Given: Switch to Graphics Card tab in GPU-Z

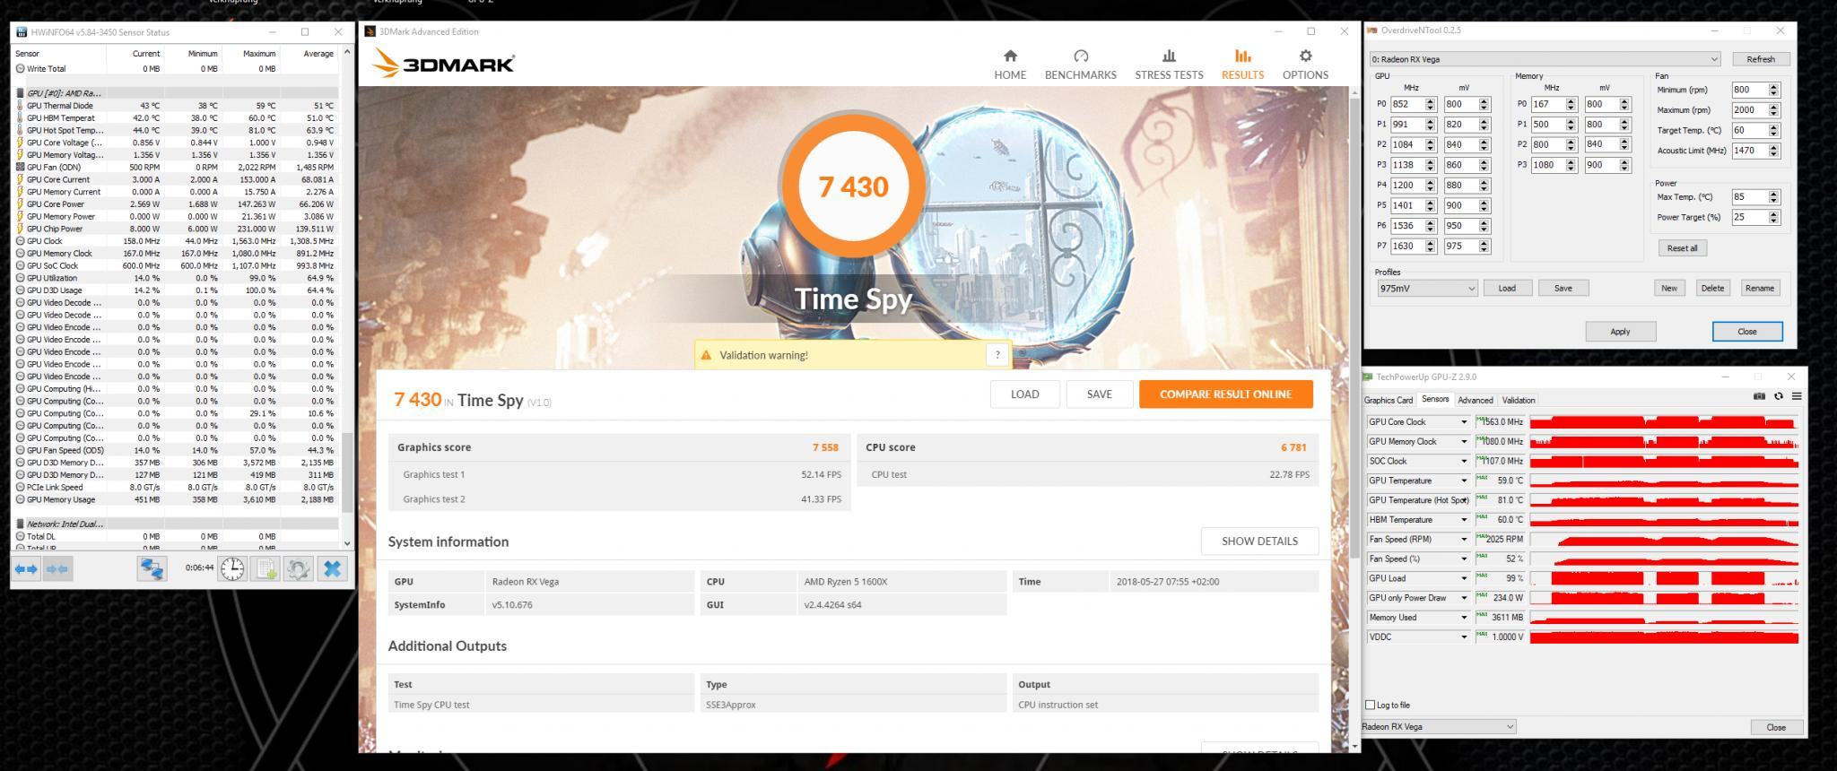Looking at the screenshot, I should (x=1389, y=400).
